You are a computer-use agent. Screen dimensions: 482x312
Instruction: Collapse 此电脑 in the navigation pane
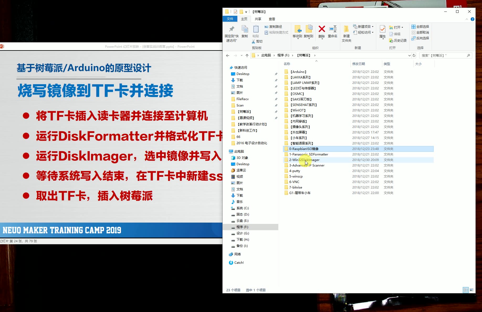pos(228,151)
